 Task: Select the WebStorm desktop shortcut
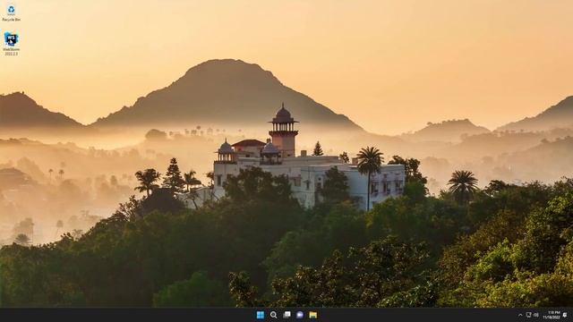point(11,44)
